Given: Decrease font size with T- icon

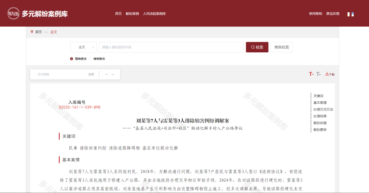Looking at the screenshot, I should tap(311, 74).
